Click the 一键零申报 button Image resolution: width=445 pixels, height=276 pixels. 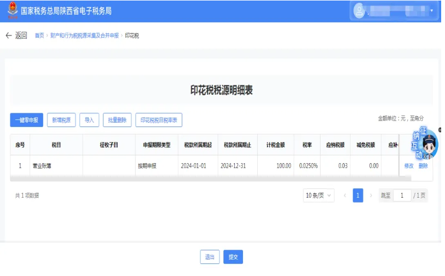point(26,120)
